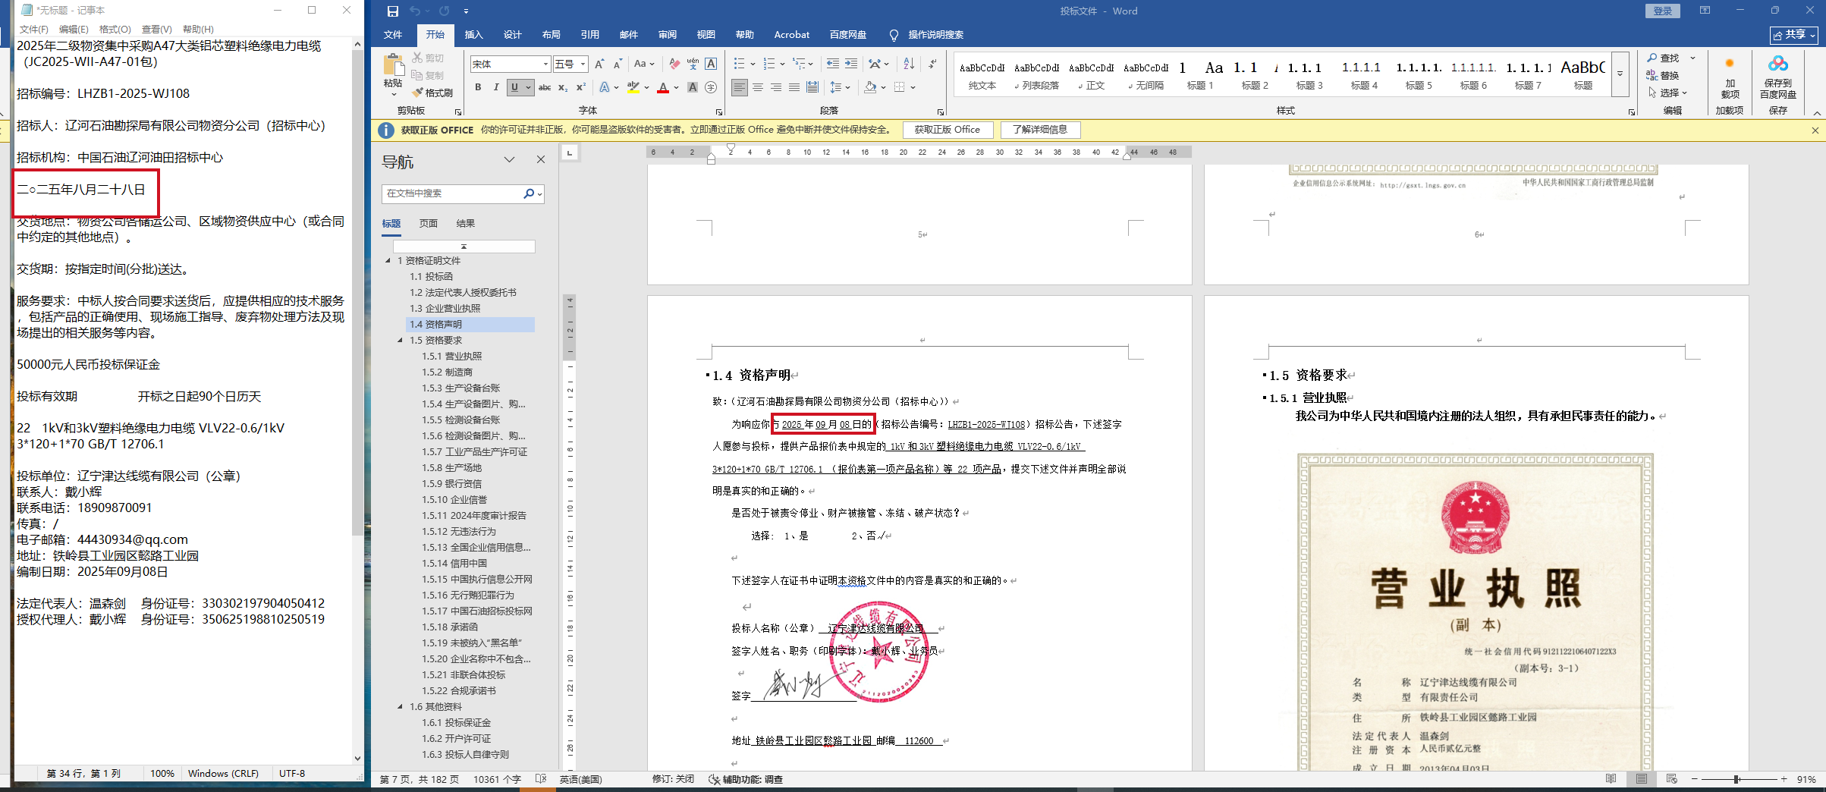Expand the numbering list dropdown arrow
The width and height of the screenshot is (1826, 792).
(x=782, y=64)
